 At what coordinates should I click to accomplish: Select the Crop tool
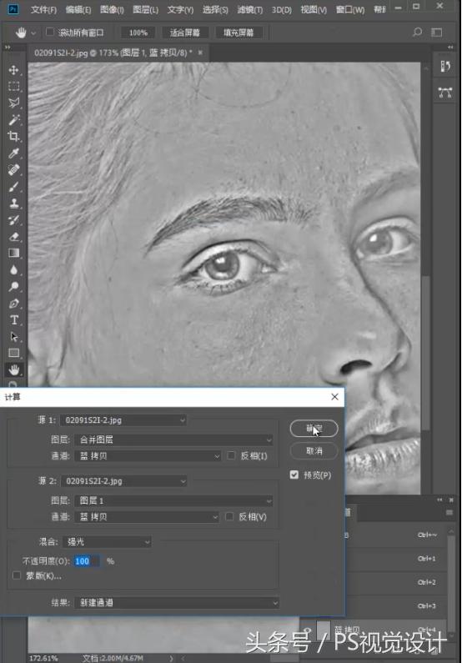pos(13,136)
